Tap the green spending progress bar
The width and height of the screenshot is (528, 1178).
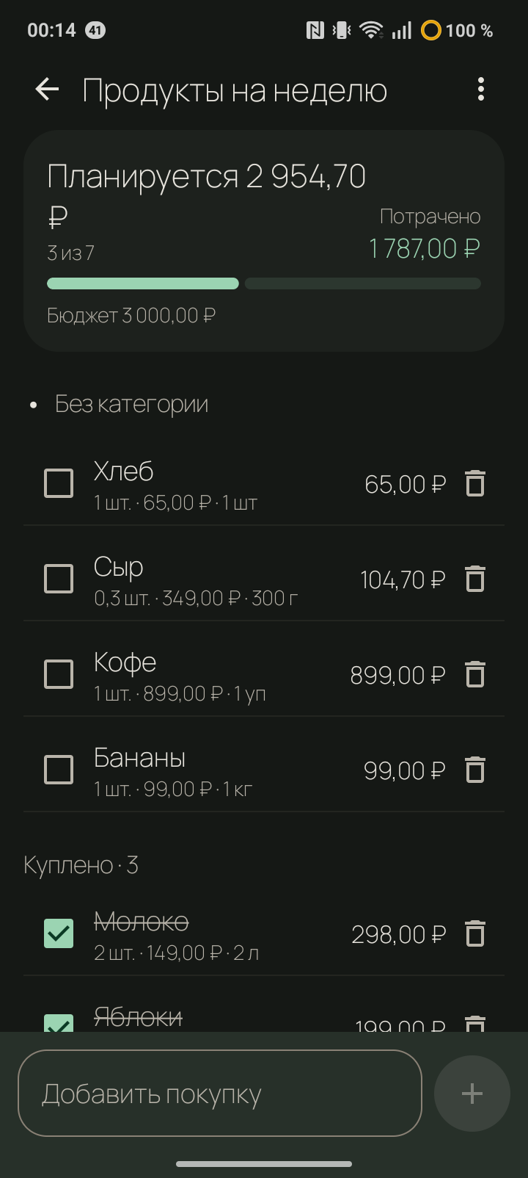pyautogui.click(x=143, y=283)
